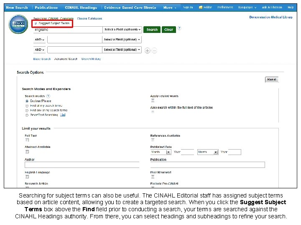This screenshot has height=225, width=301.
Task: Check the Abstract Available limiter
Action: pyautogui.click(x=27, y=152)
